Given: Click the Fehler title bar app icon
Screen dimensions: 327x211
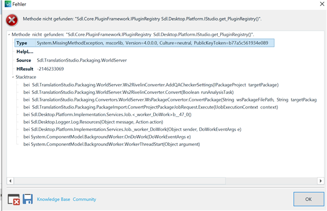Looking at the screenshot, I should (5, 5).
